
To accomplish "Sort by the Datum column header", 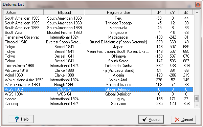I will click(x=23, y=13).
